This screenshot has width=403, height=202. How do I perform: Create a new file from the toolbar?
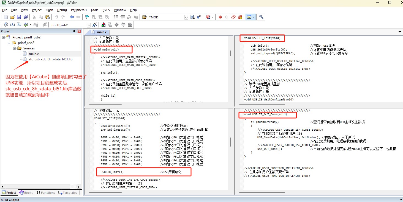(6, 17)
